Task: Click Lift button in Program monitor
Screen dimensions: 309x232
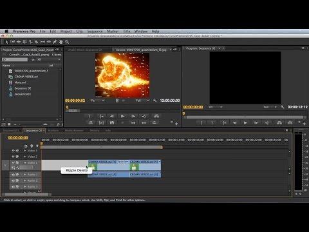Action: tap(279, 123)
